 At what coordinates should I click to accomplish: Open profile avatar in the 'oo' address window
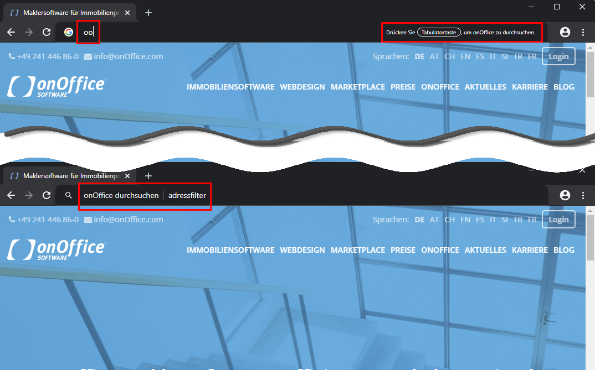(x=565, y=32)
